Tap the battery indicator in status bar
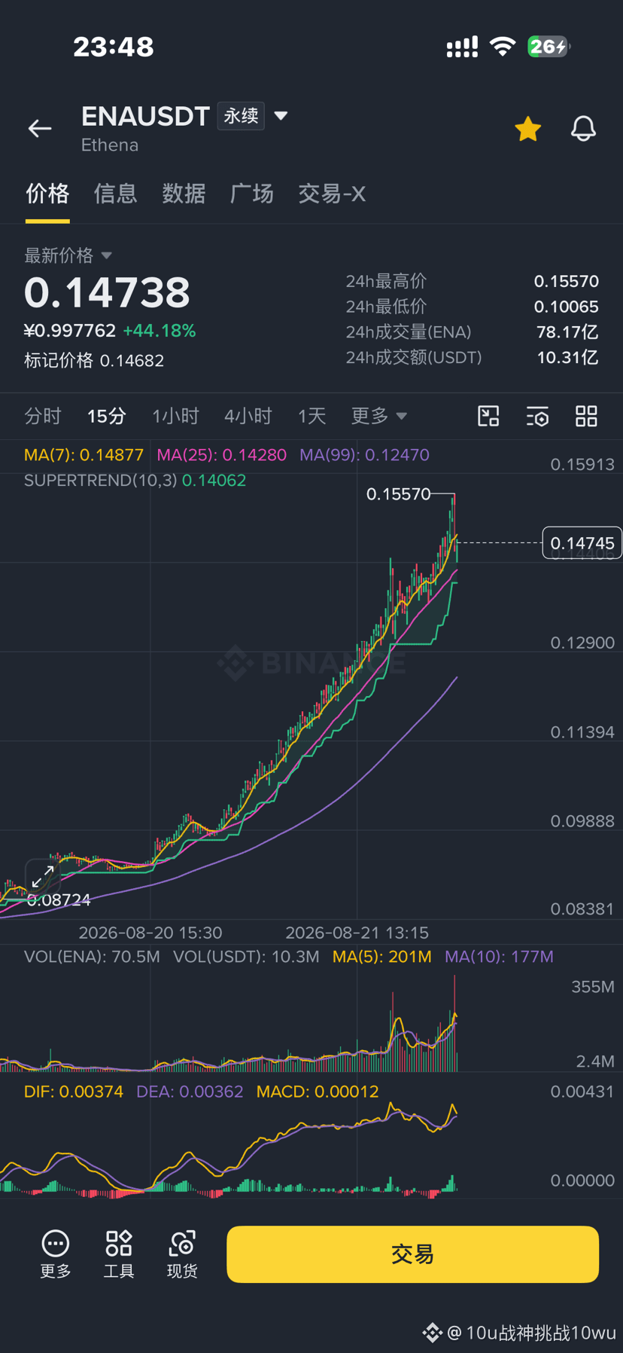 (549, 47)
